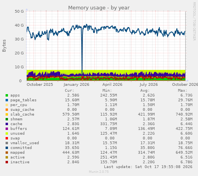The width and height of the screenshot is (198, 176).
Task: Click the buffers max value 422.75M
Action: point(184,129)
